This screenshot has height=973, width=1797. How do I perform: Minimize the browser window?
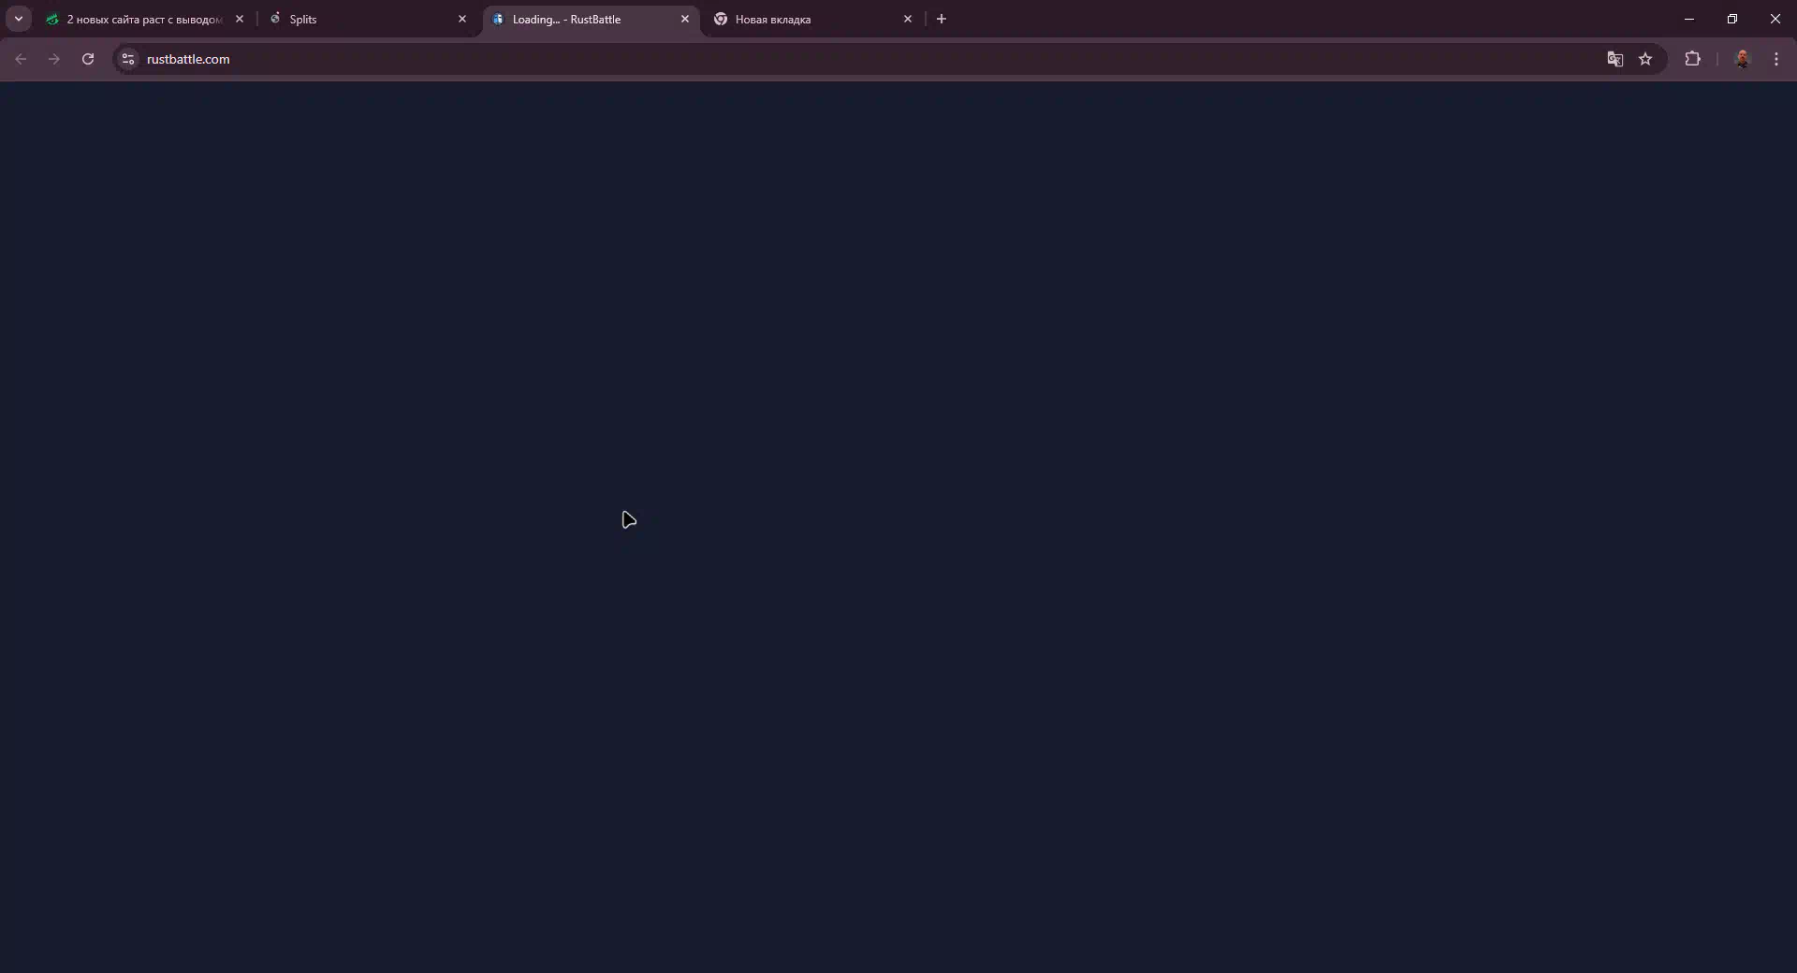point(1689,19)
